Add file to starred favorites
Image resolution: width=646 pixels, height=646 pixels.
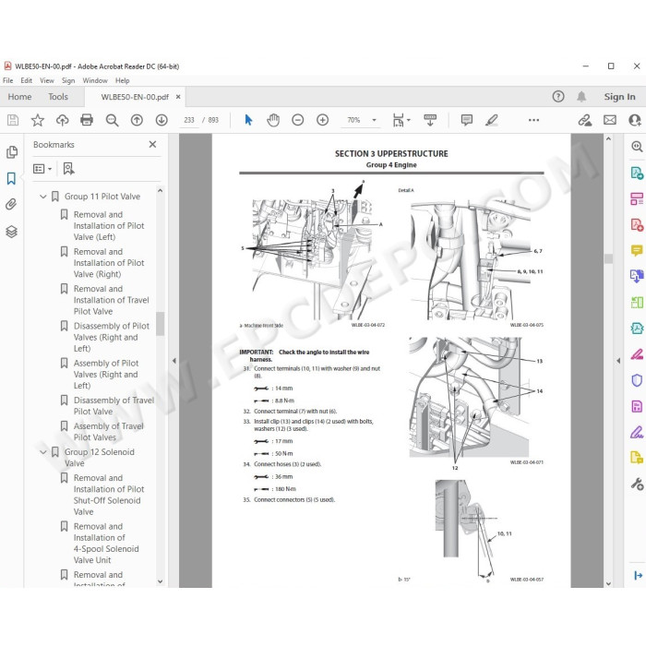tap(38, 120)
